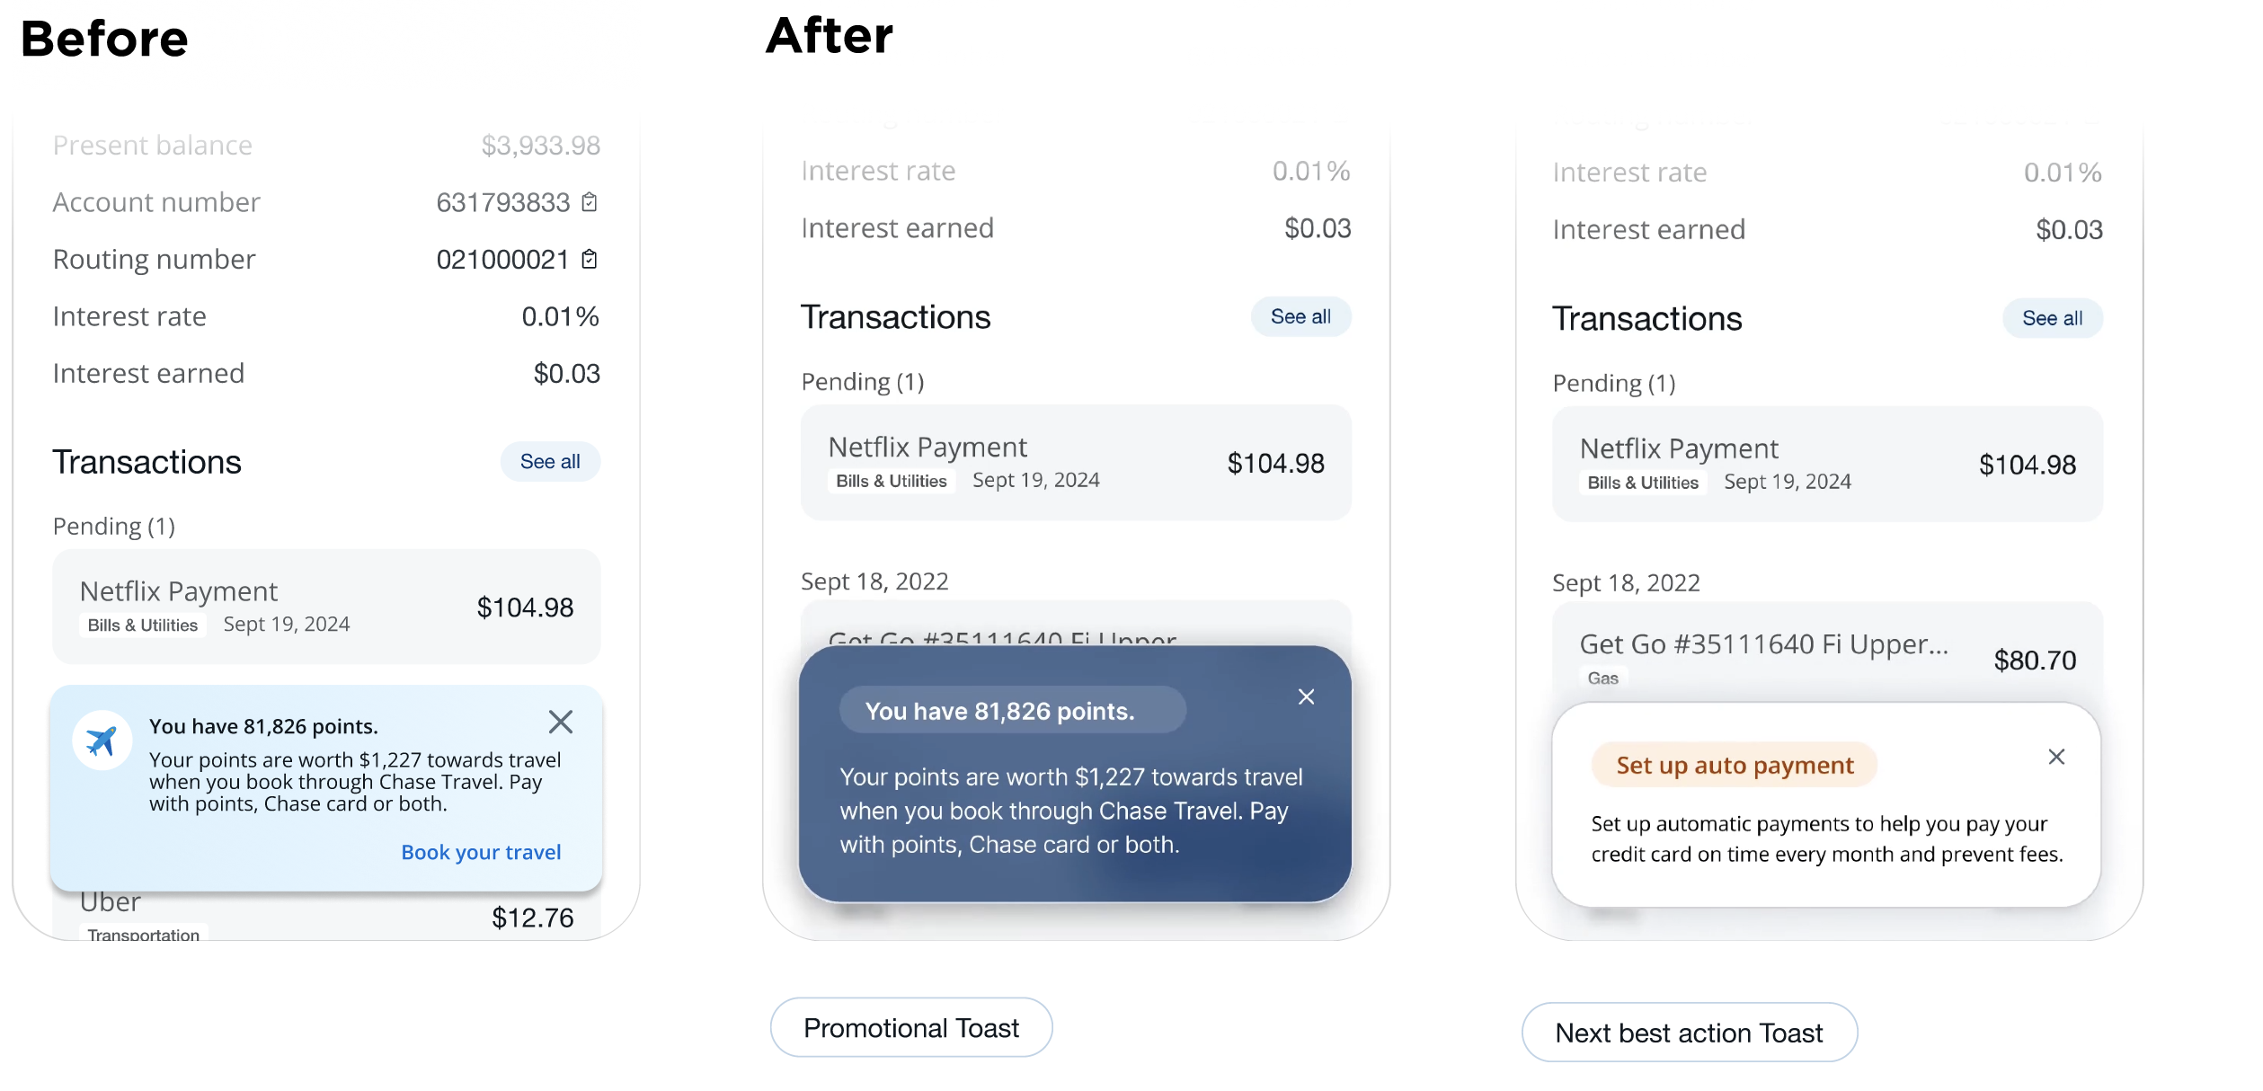
Task: Click the Set up auto payment pill
Action: pos(1735,765)
